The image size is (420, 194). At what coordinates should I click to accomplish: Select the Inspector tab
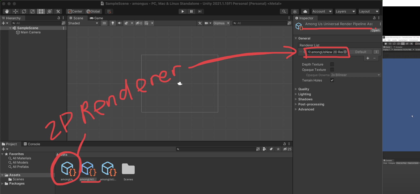[304, 18]
